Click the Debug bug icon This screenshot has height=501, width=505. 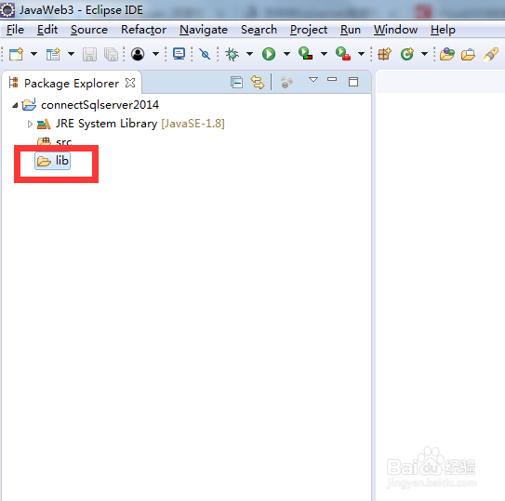232,54
